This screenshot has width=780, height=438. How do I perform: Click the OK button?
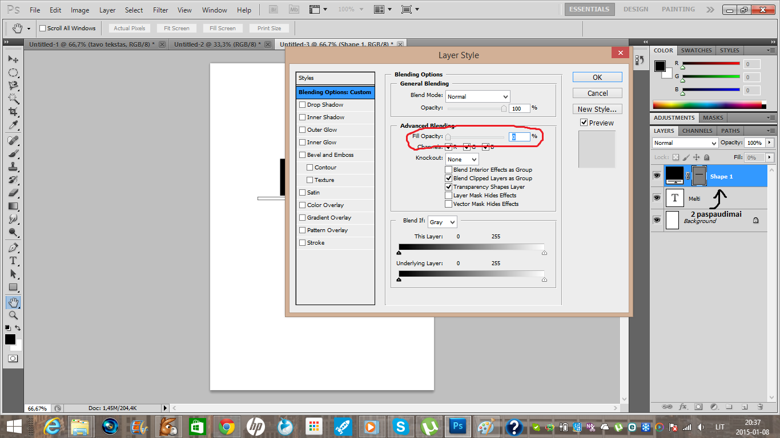click(x=597, y=78)
